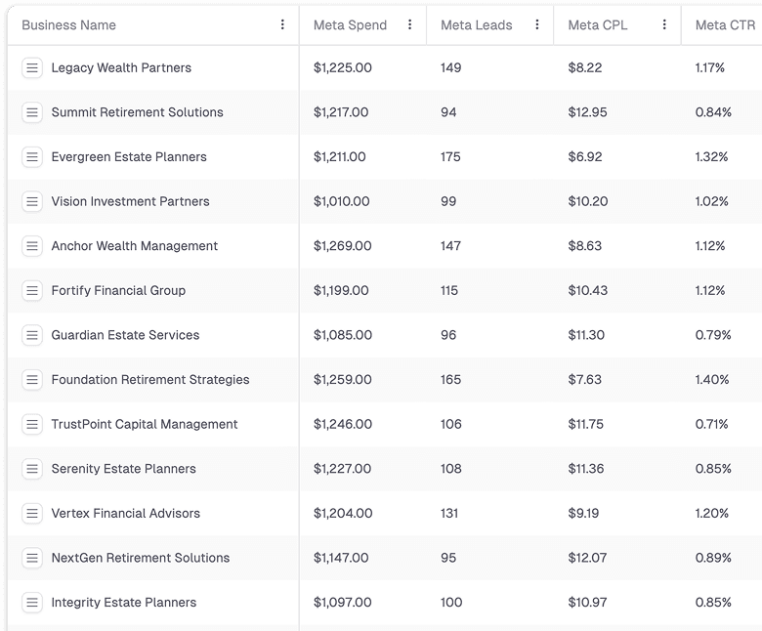This screenshot has width=762, height=631.
Task: Open Meta Leads column options menu
Action: pos(537,25)
